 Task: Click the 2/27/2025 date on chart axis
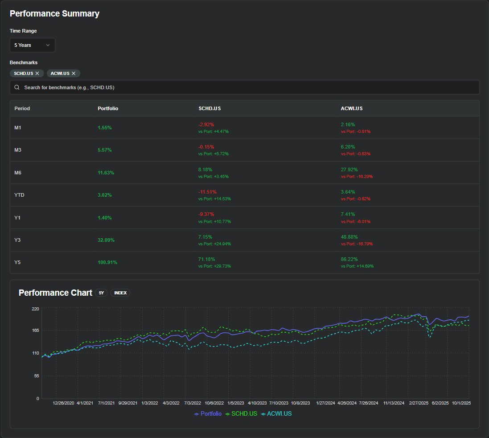click(419, 403)
